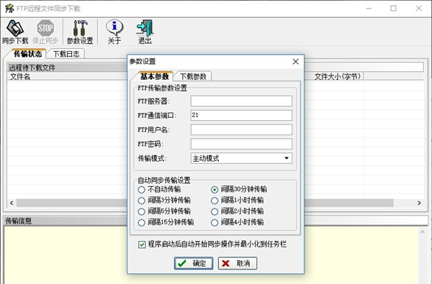Image resolution: width=432 pixels, height=284 pixels.
Task: Click file list left scroll arrow
Action: pos(12,203)
